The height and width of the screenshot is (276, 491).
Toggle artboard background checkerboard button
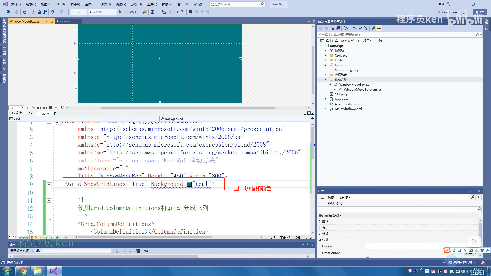(x=51, y=108)
